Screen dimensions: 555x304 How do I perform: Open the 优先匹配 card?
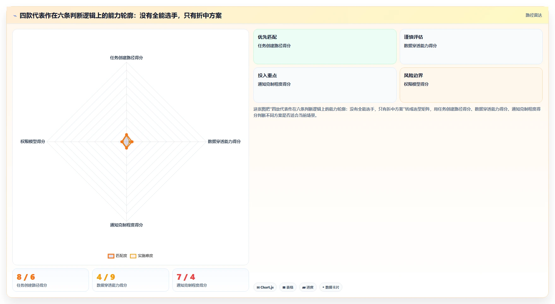click(x=325, y=47)
